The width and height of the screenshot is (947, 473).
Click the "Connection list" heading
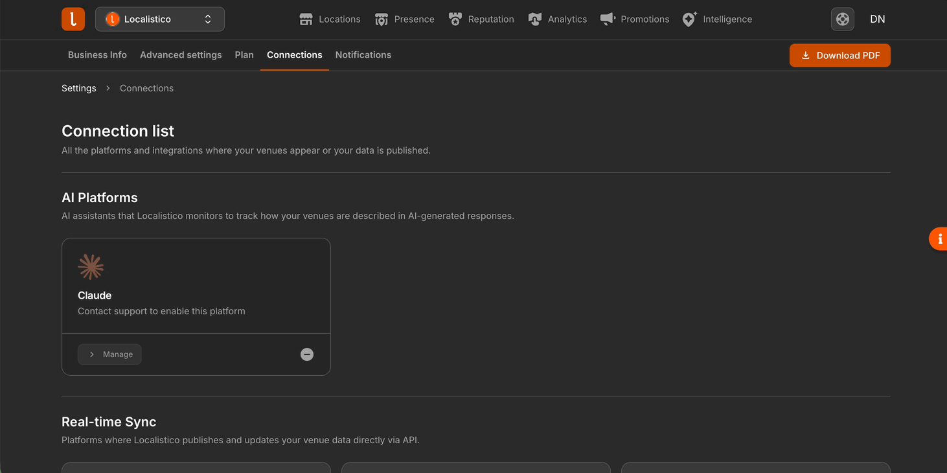pyautogui.click(x=118, y=131)
